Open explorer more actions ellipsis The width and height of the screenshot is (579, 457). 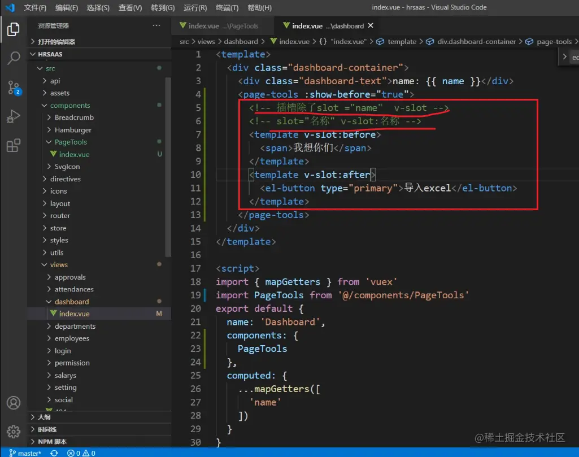(156, 26)
